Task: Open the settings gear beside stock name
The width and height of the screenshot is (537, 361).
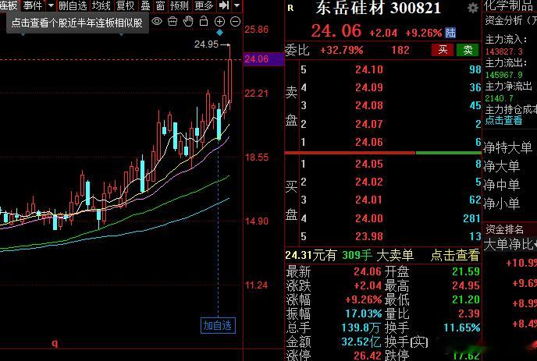Action: point(473,8)
